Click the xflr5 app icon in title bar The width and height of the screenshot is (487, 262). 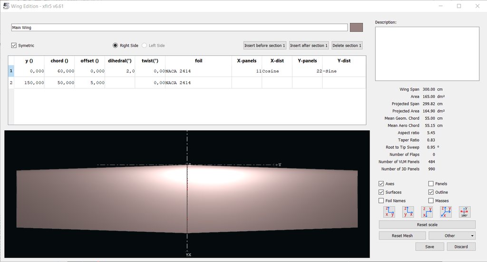pyautogui.click(x=6, y=6)
